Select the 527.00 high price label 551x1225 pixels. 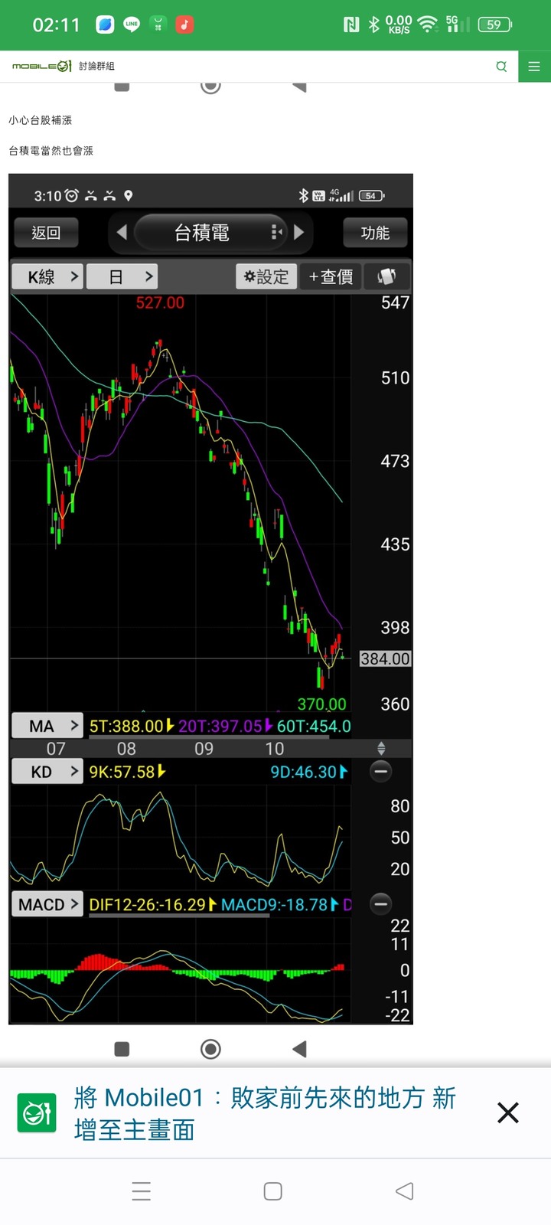point(160,302)
